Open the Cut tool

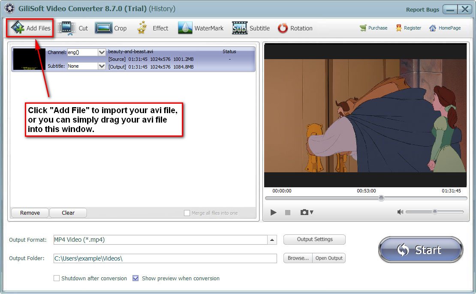point(73,28)
